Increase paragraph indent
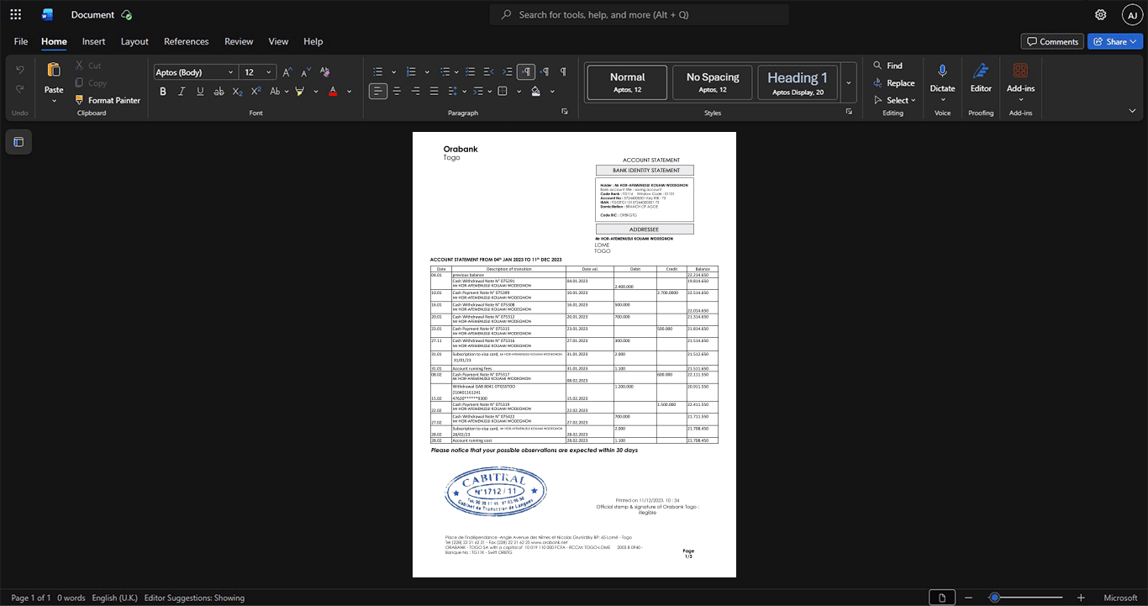The height and width of the screenshot is (606, 1148). [x=507, y=72]
